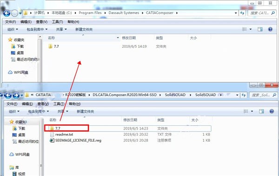This screenshot has height=176, width=279.
Task: Open 组织 dropdown in bottom window
Action: pos(14,111)
